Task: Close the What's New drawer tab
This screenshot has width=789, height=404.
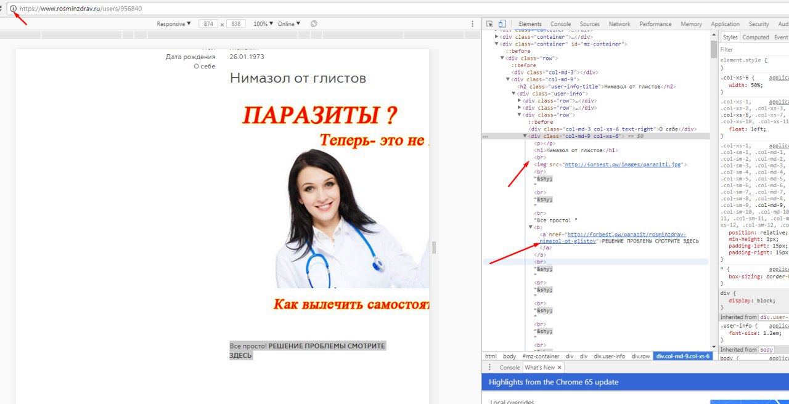Action: click(560, 367)
